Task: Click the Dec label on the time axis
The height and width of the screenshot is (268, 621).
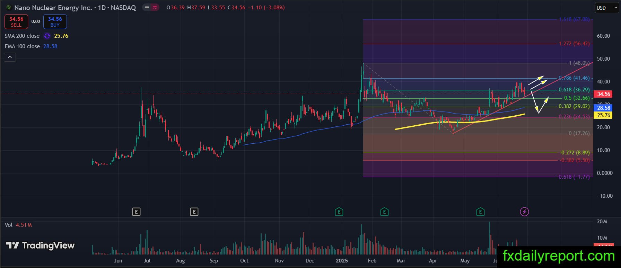Action: (310, 261)
